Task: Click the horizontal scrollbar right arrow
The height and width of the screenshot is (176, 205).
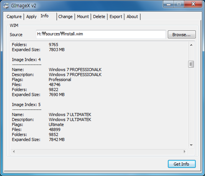Action: point(184,152)
